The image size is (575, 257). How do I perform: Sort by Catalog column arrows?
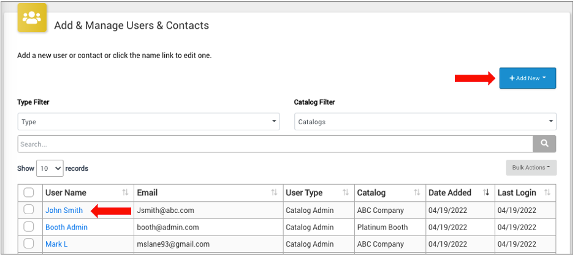coord(417,193)
